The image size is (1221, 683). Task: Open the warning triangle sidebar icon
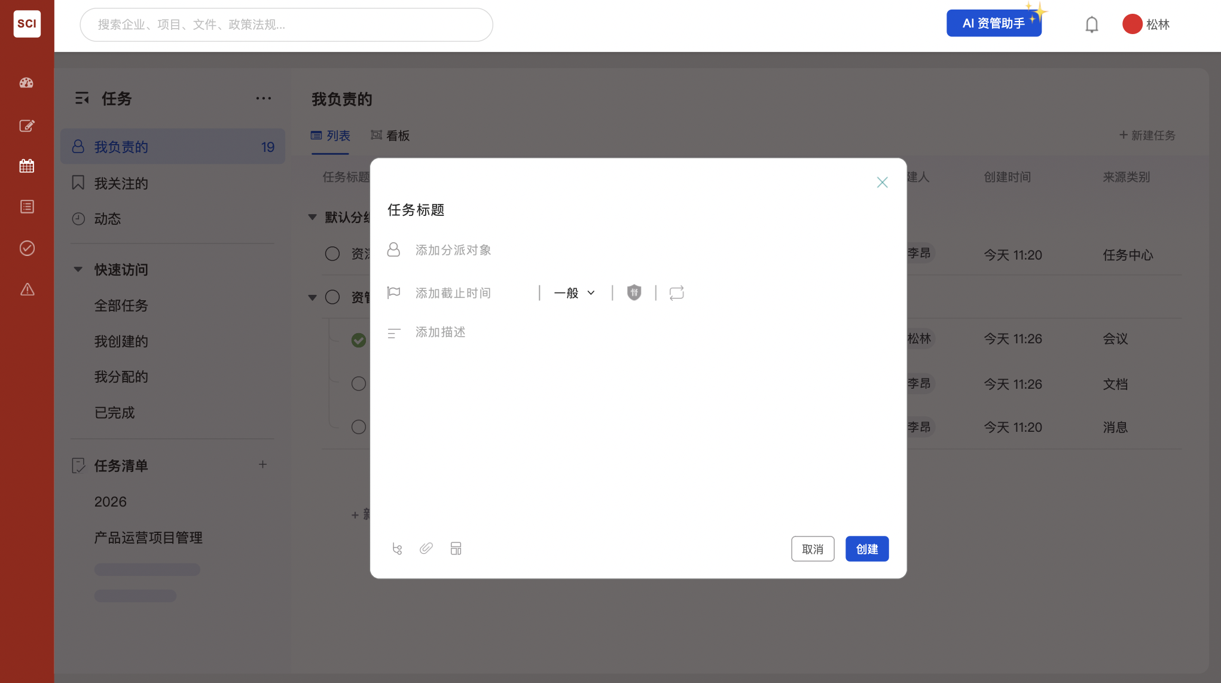pos(27,289)
